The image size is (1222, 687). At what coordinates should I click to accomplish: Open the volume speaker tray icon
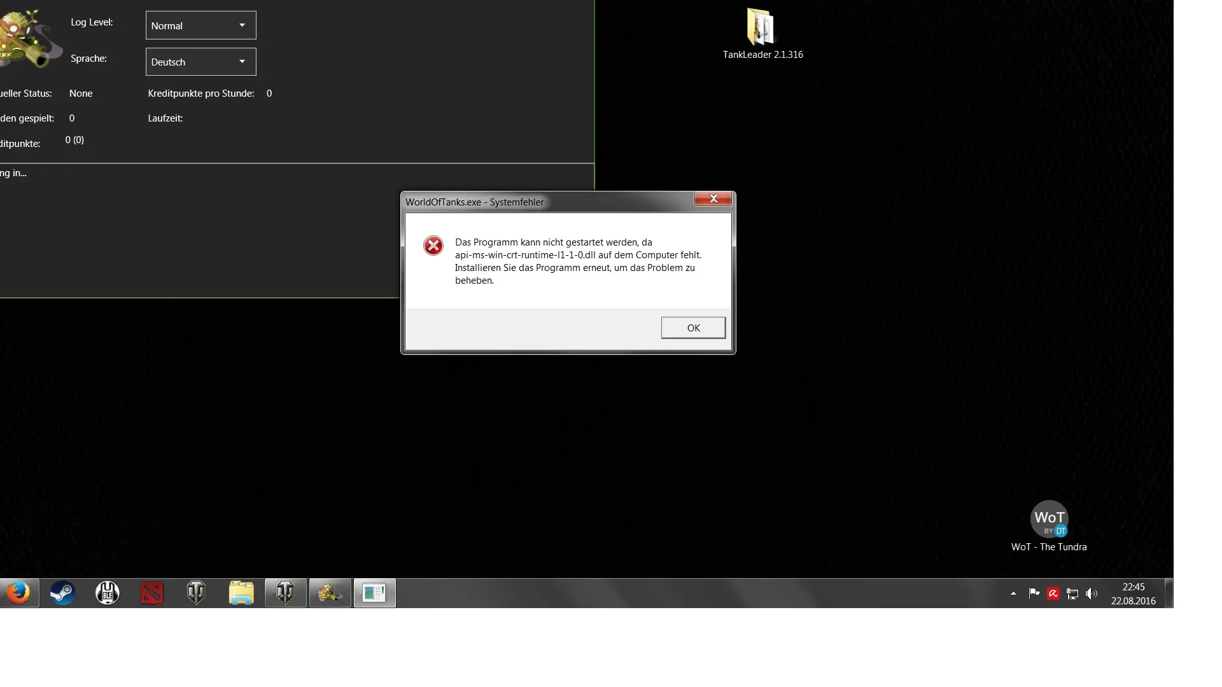pyautogui.click(x=1092, y=593)
